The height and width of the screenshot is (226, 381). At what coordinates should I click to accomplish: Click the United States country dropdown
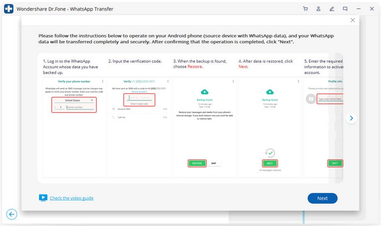point(74,100)
